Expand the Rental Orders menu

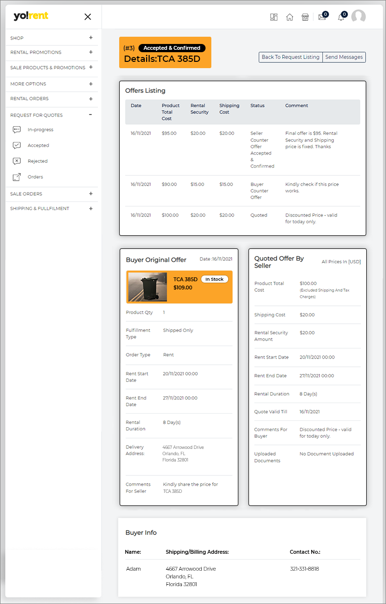coord(91,99)
